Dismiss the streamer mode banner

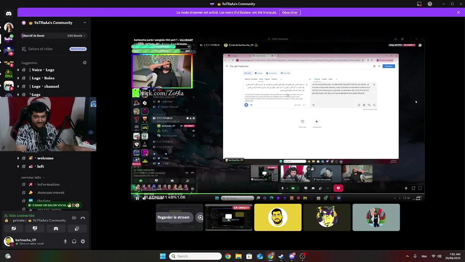coord(458,12)
